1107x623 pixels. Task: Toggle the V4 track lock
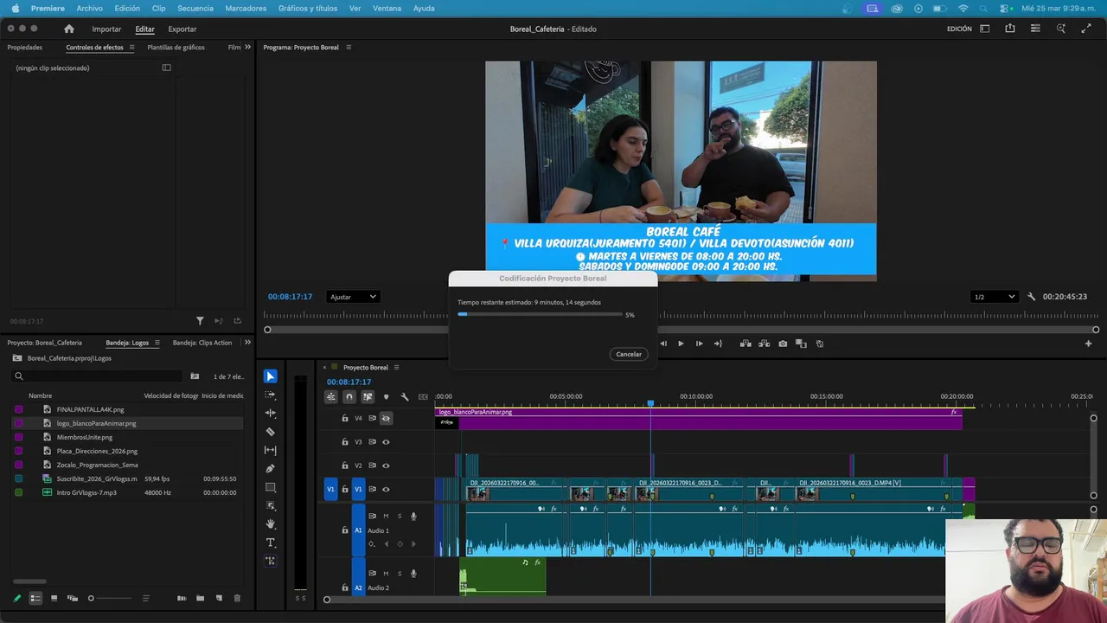[345, 419]
